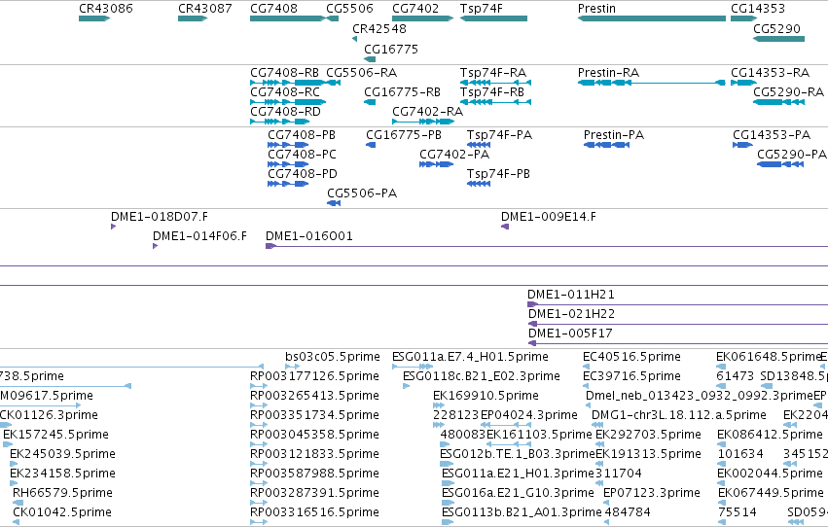Click protein CG14353-PA
The image size is (828, 527).
(742, 145)
